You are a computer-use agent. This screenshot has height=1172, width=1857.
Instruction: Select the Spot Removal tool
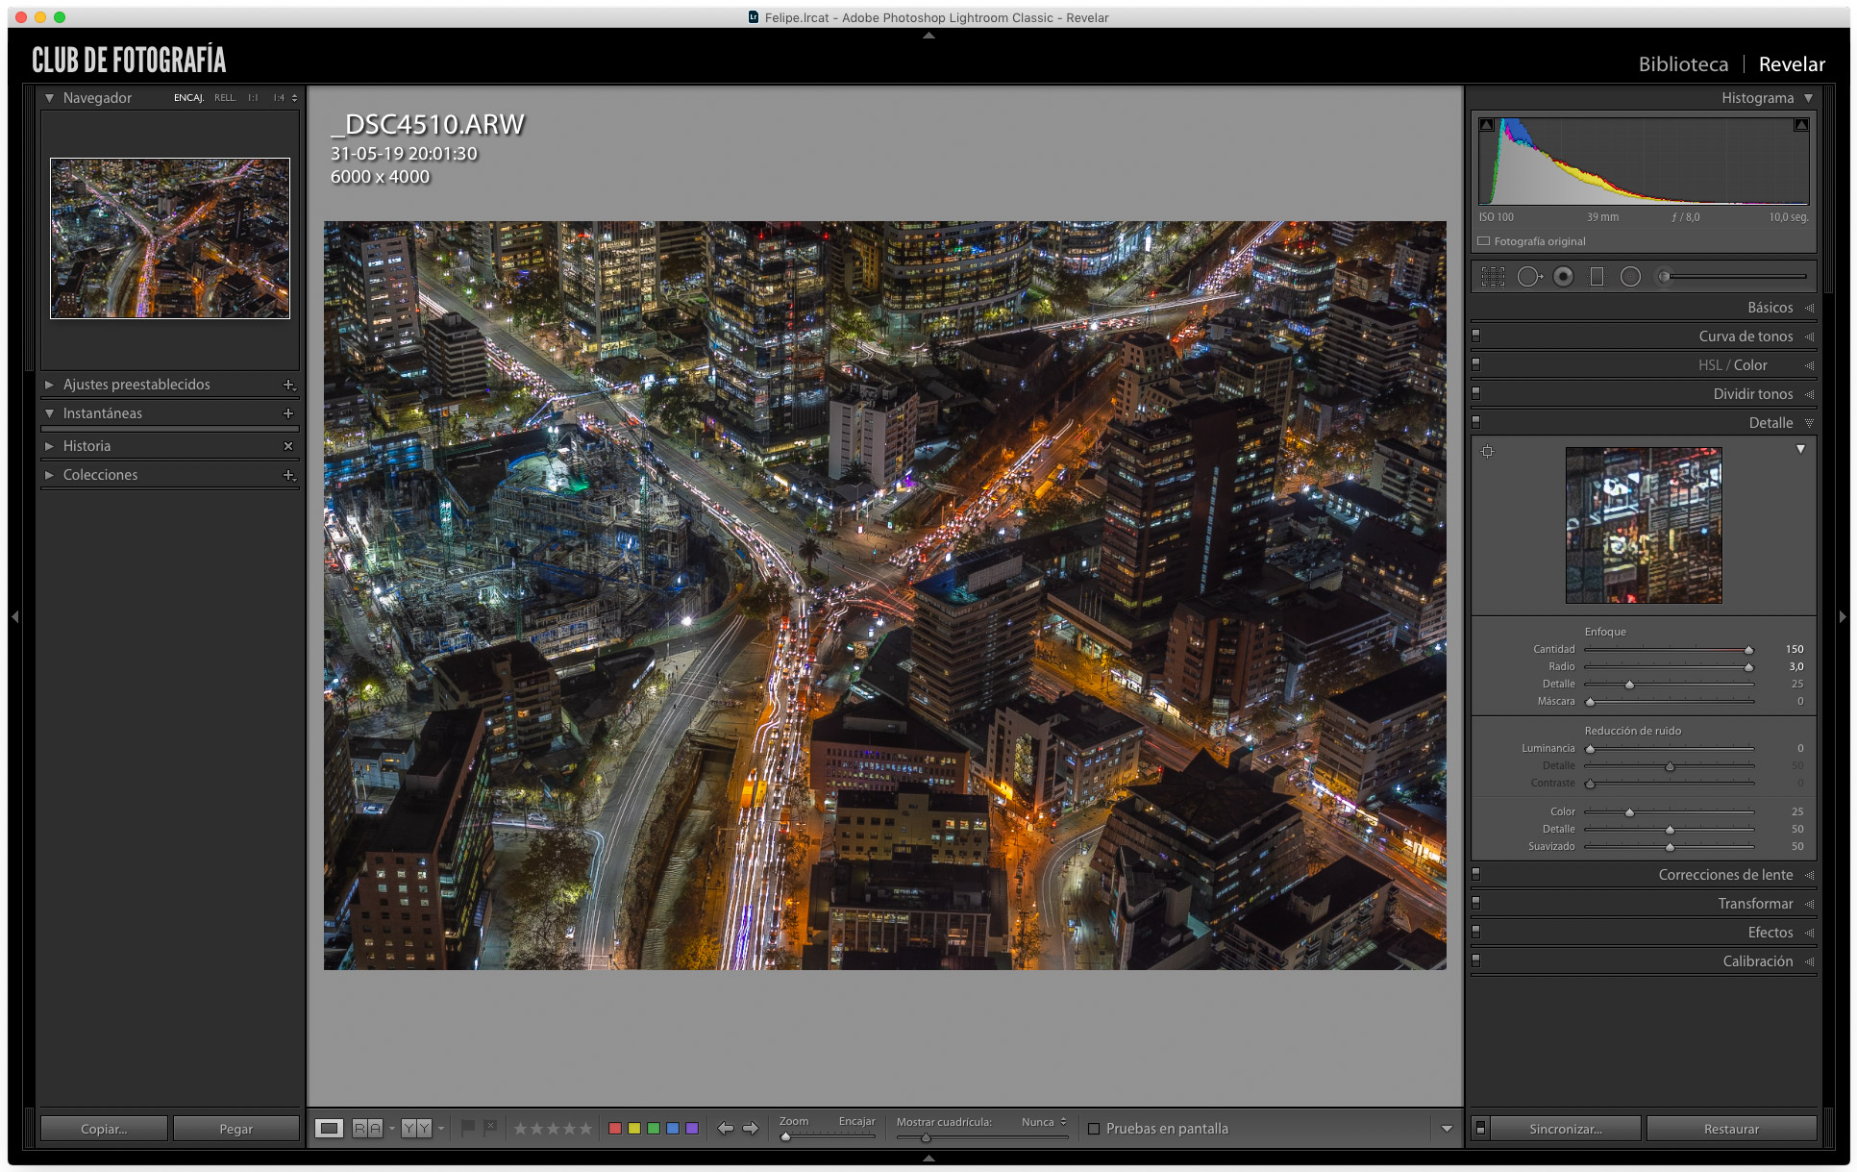1529,277
